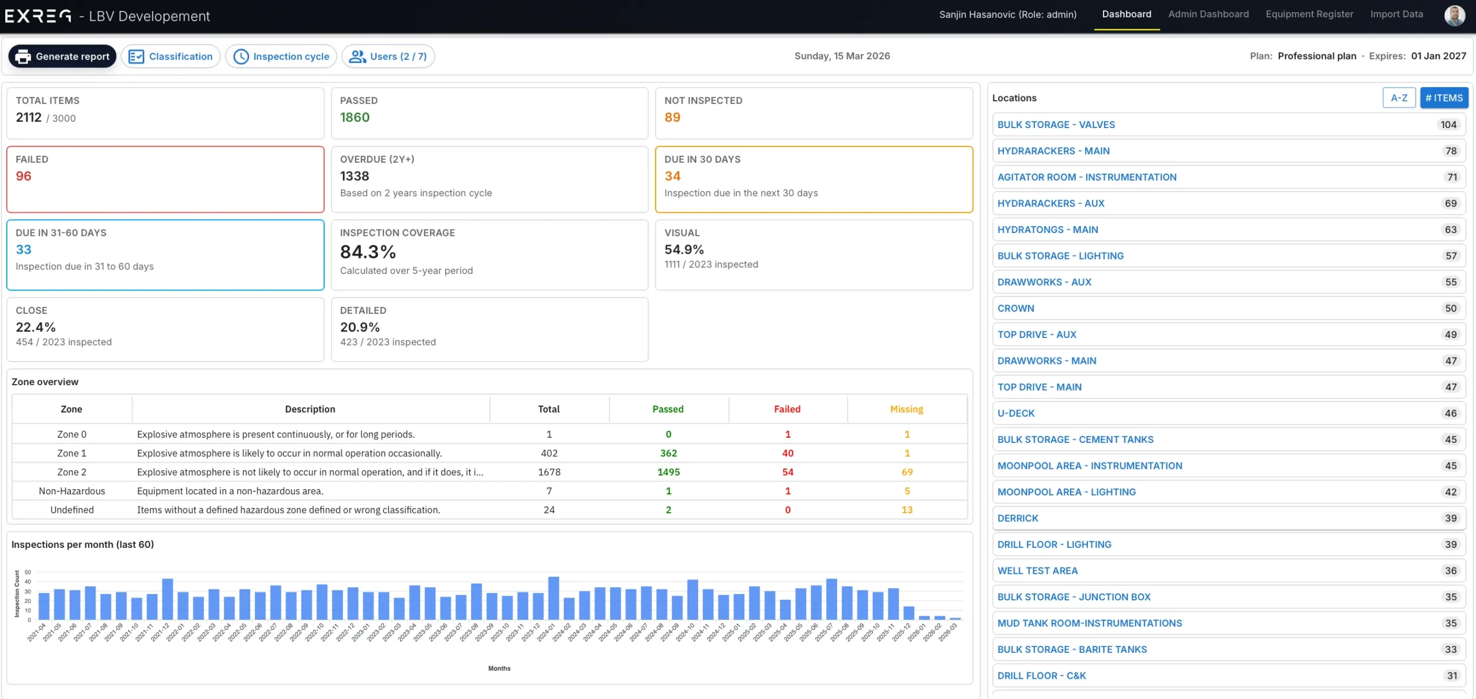Click the Users people icon
This screenshot has height=699, width=1476.
pyautogui.click(x=357, y=57)
